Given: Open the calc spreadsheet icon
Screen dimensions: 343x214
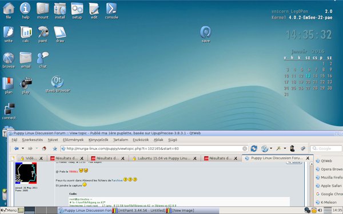Looking at the screenshot, I should 26,34.
